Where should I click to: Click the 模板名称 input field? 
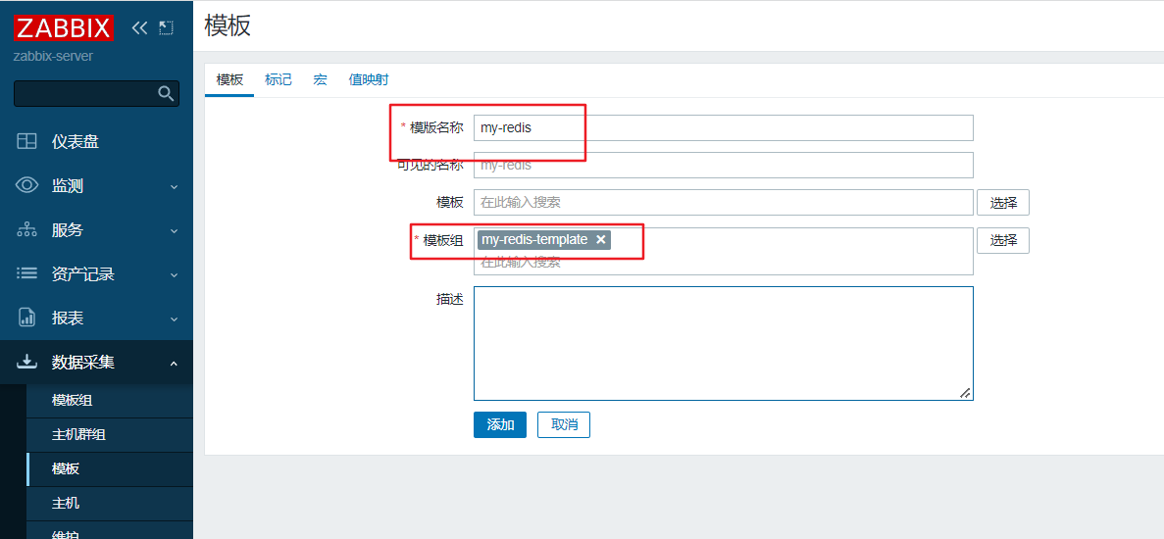click(723, 127)
